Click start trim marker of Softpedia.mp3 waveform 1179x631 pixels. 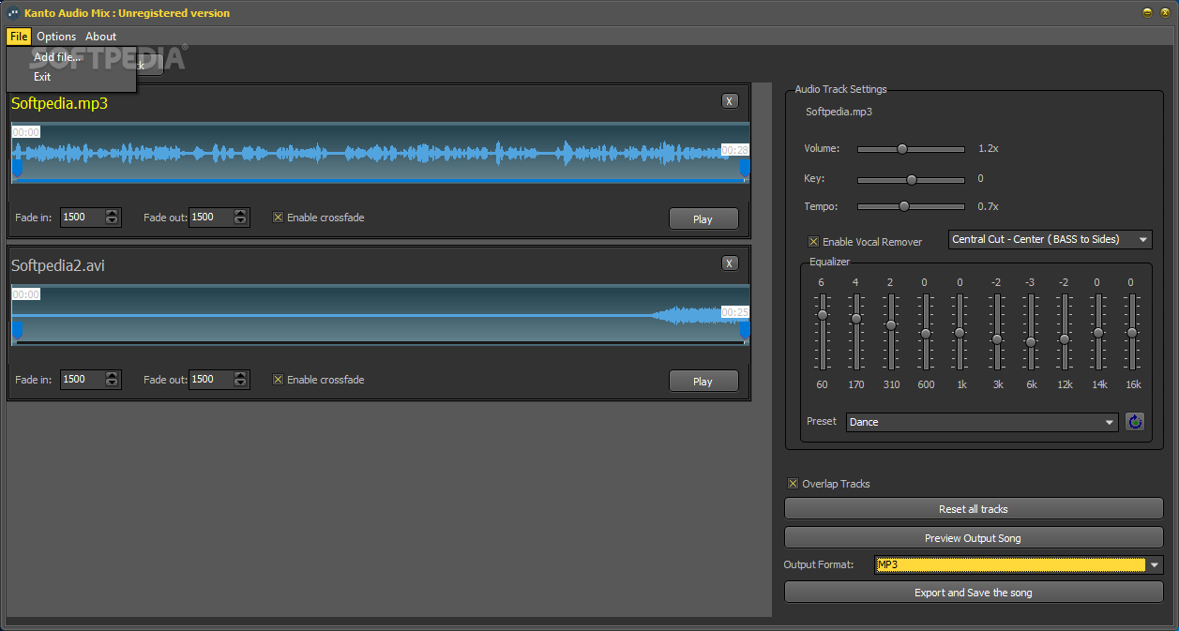17,168
